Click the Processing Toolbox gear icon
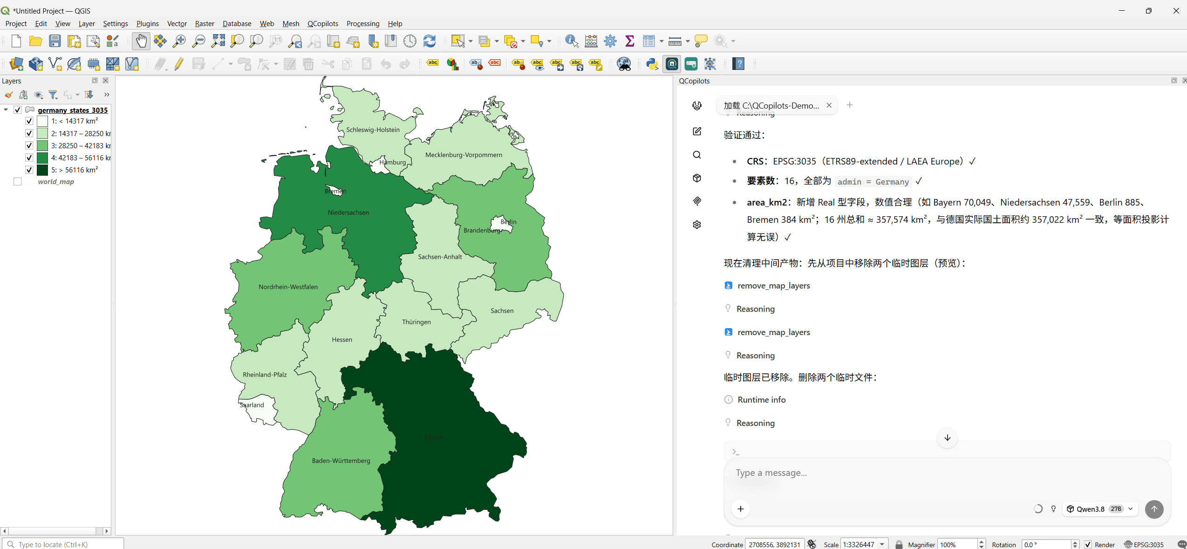This screenshot has width=1187, height=549. (x=610, y=41)
